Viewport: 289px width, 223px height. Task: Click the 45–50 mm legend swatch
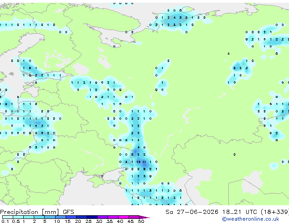[x=134, y=217]
